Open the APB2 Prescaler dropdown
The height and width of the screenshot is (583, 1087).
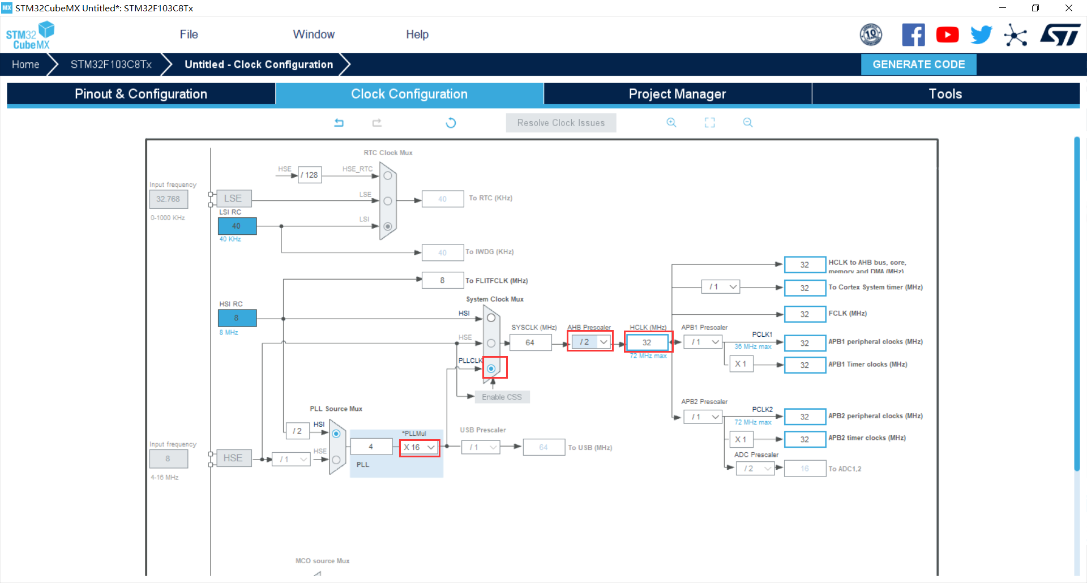(703, 417)
